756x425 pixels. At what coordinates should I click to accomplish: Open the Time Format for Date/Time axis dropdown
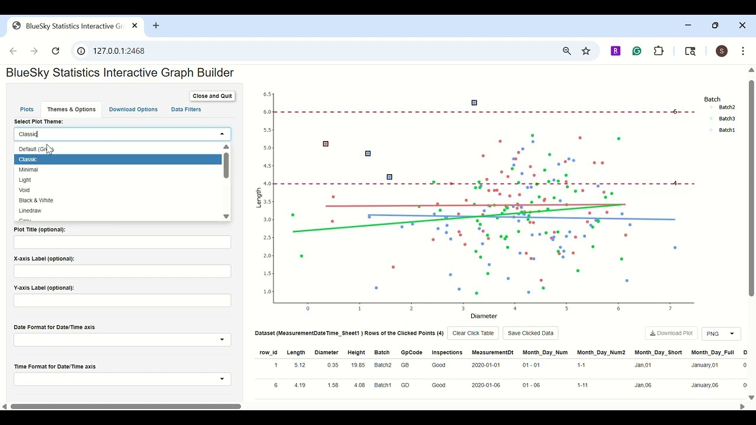[122, 379]
